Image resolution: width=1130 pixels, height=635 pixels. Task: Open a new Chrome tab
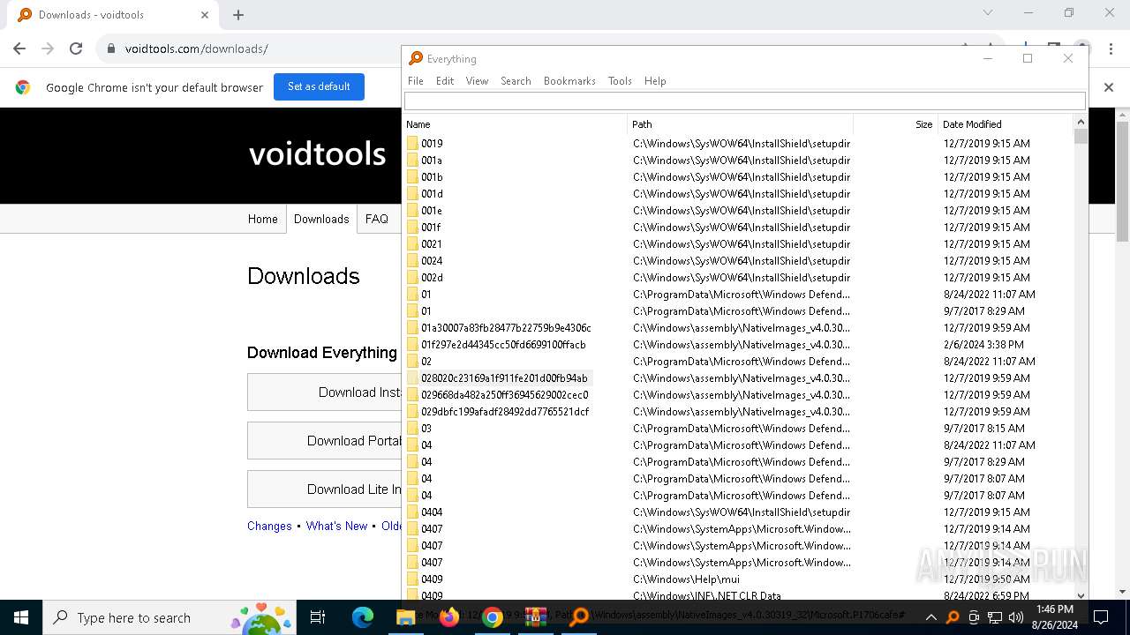click(x=237, y=14)
